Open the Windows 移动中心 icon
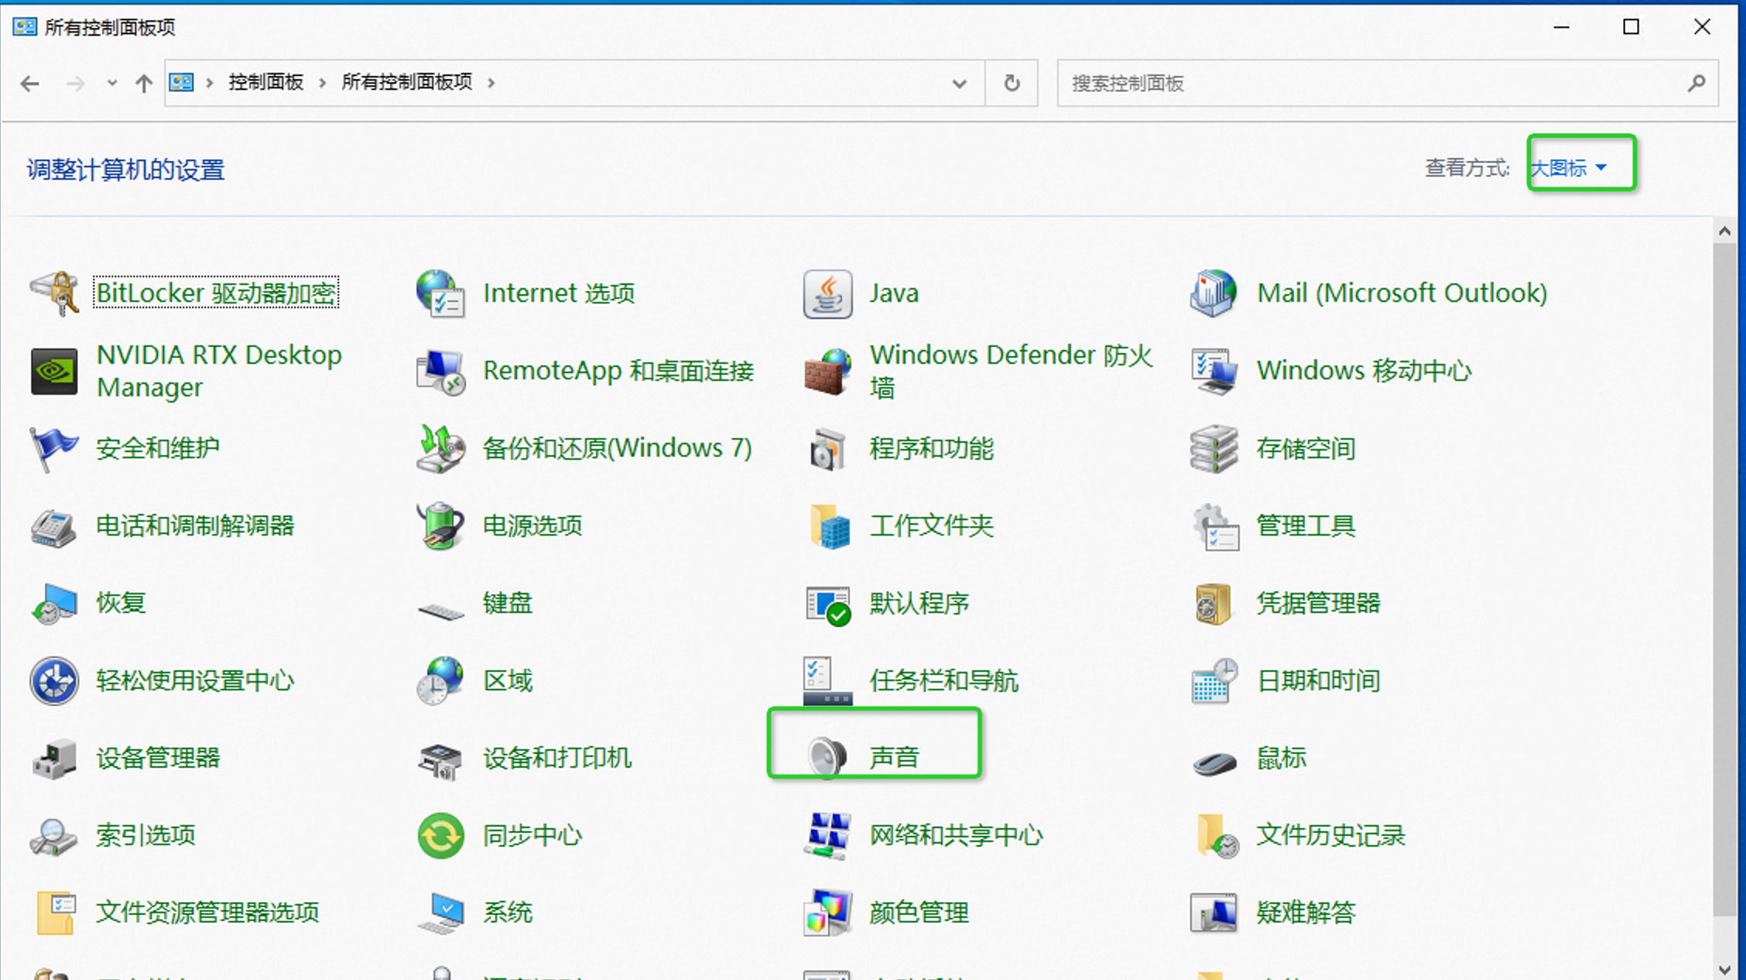This screenshot has height=980, width=1746. pos(1214,371)
